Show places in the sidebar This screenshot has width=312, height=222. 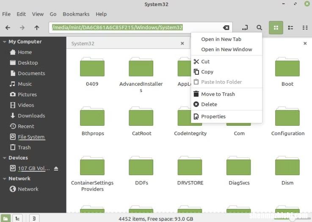pyautogui.click(x=6, y=218)
